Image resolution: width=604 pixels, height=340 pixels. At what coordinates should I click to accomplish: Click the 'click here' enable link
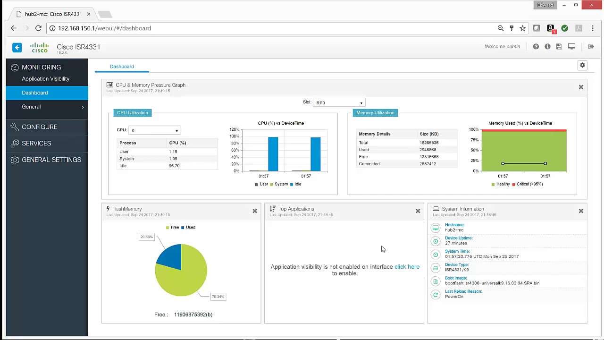point(406,267)
